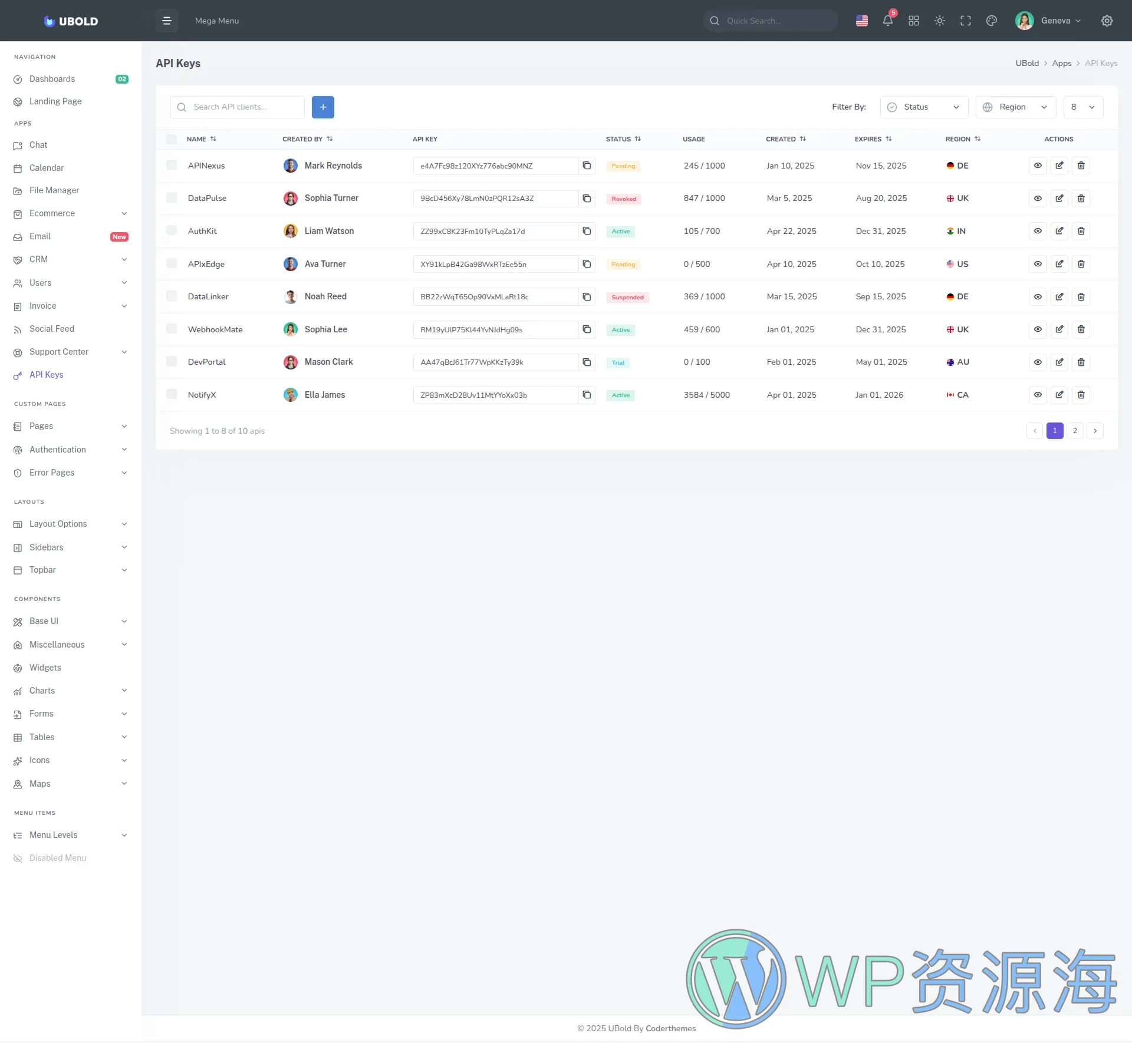Copy the APINexus API key

tap(587, 166)
